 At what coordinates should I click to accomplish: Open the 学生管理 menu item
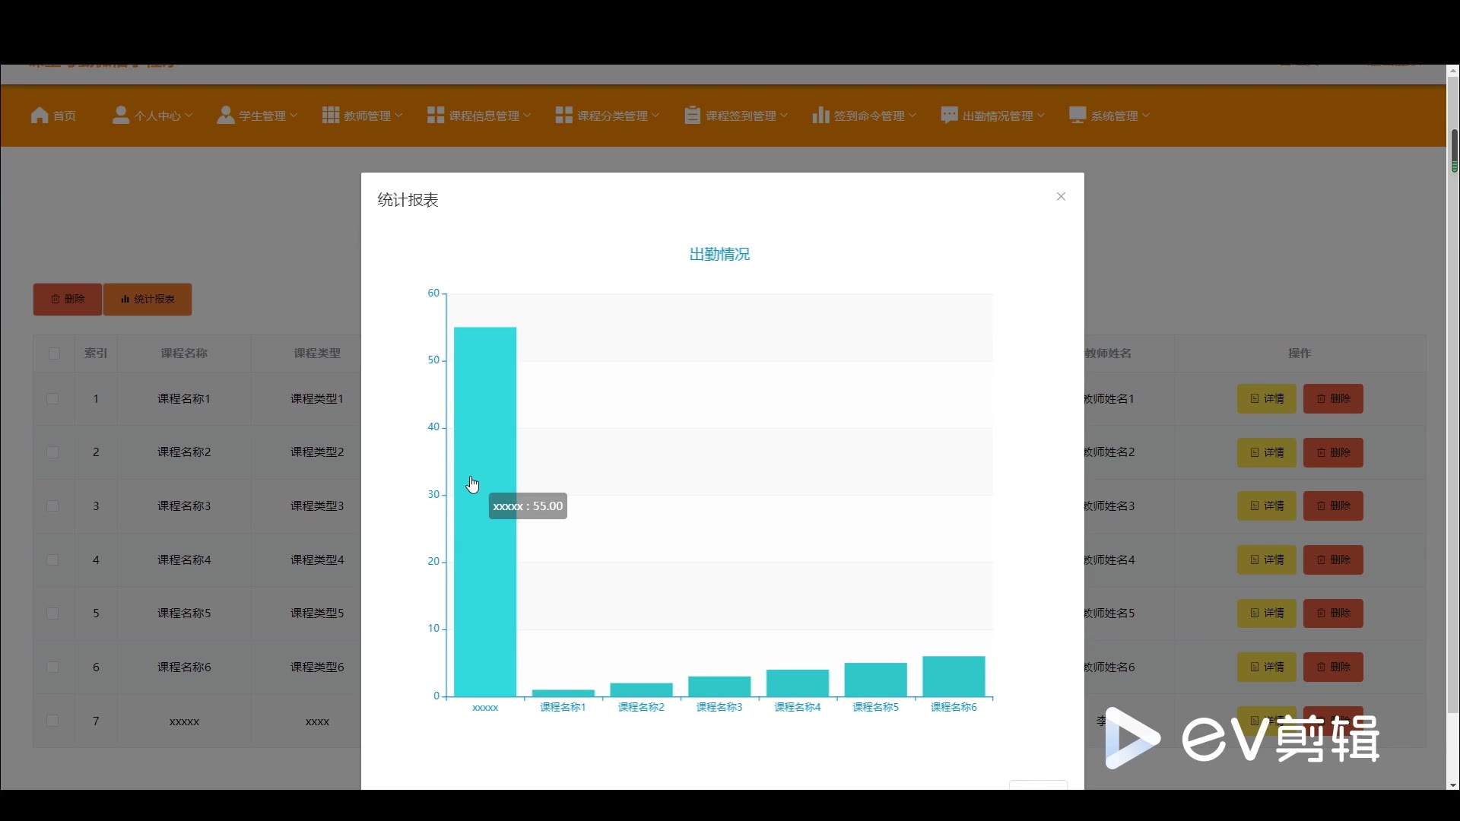[262, 116]
